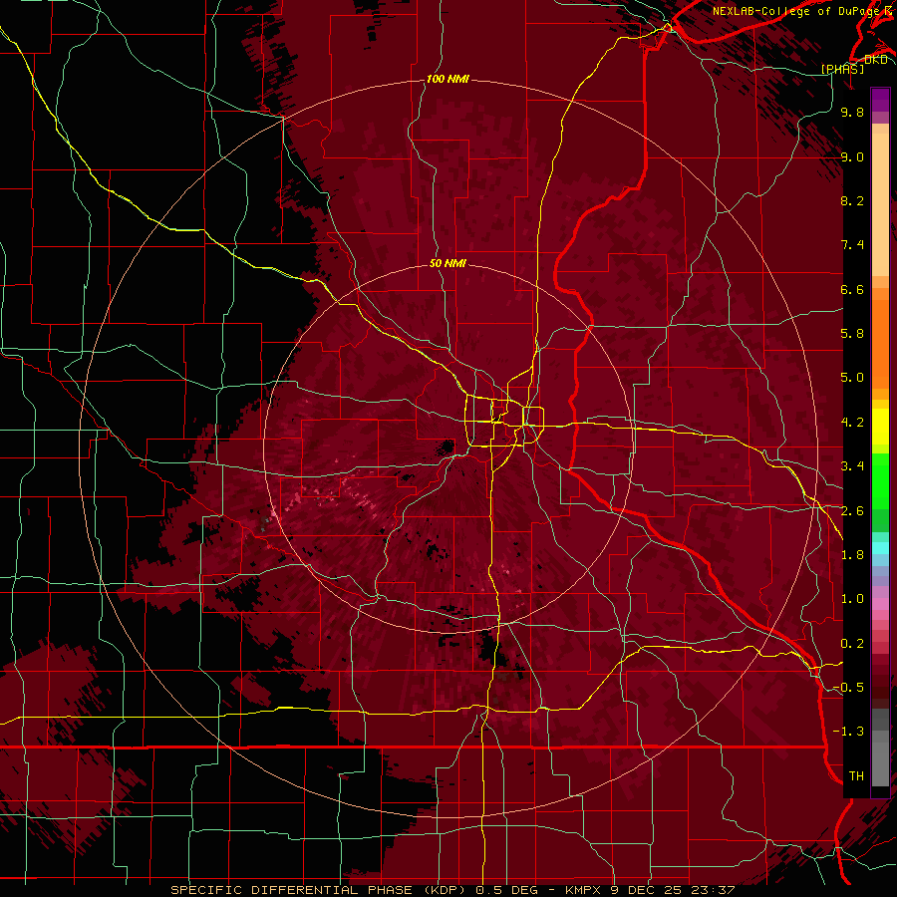Viewport: 897px width, 897px height.
Task: Click the -0.5 legend value
Action: tap(848, 688)
